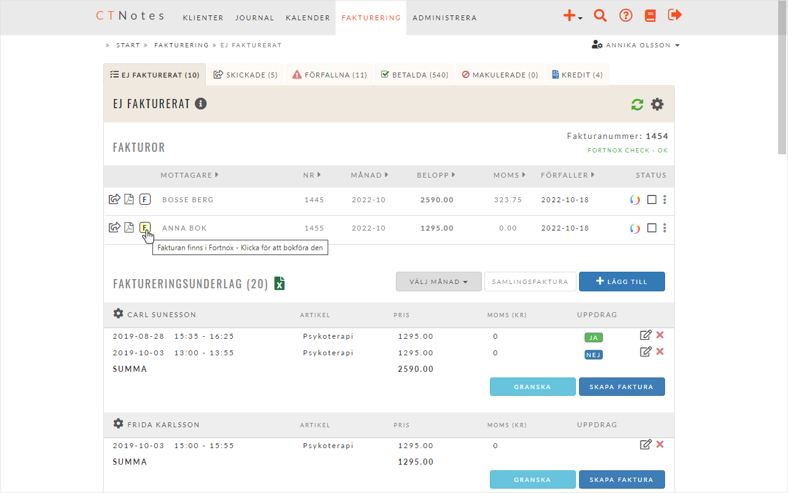Click colorful status circle for Anna Bok
Screen dimensions: 788x493
tap(636, 228)
